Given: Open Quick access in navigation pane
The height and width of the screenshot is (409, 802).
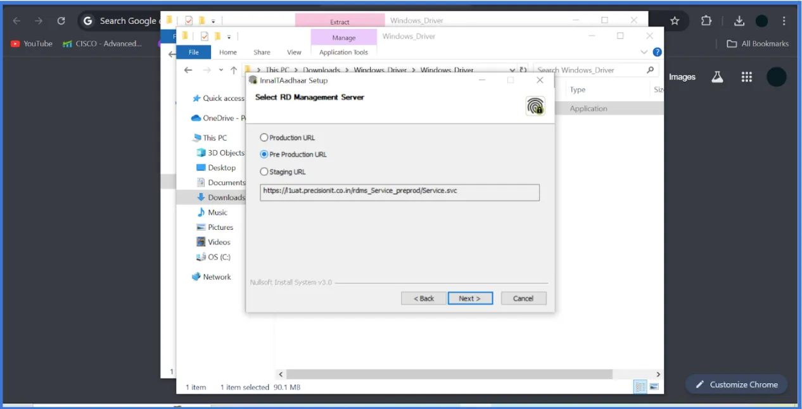Looking at the screenshot, I should click(x=219, y=98).
